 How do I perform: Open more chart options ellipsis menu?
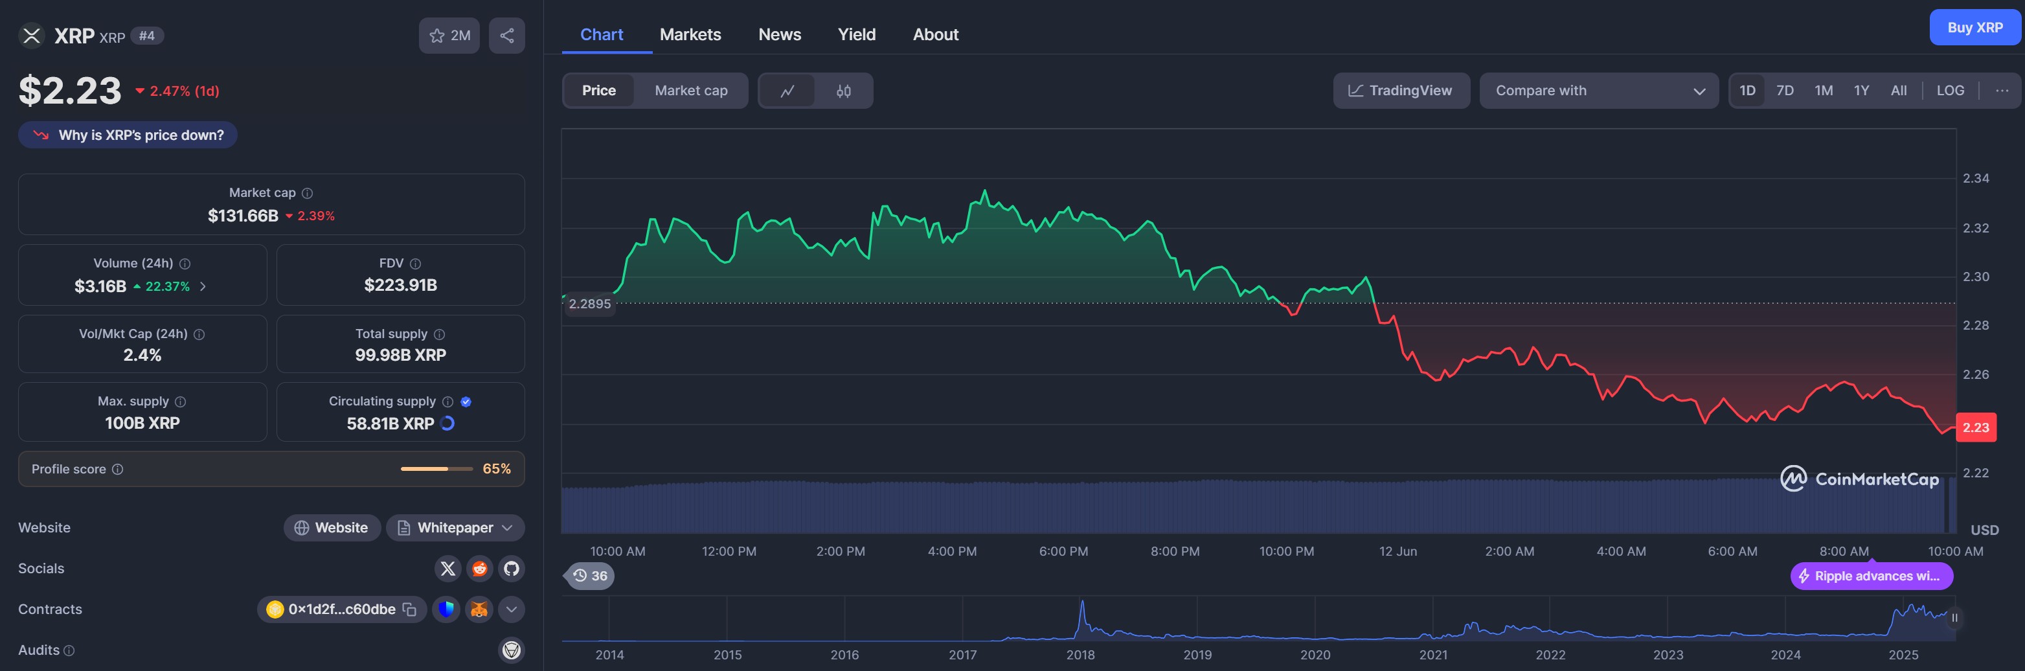2002,91
